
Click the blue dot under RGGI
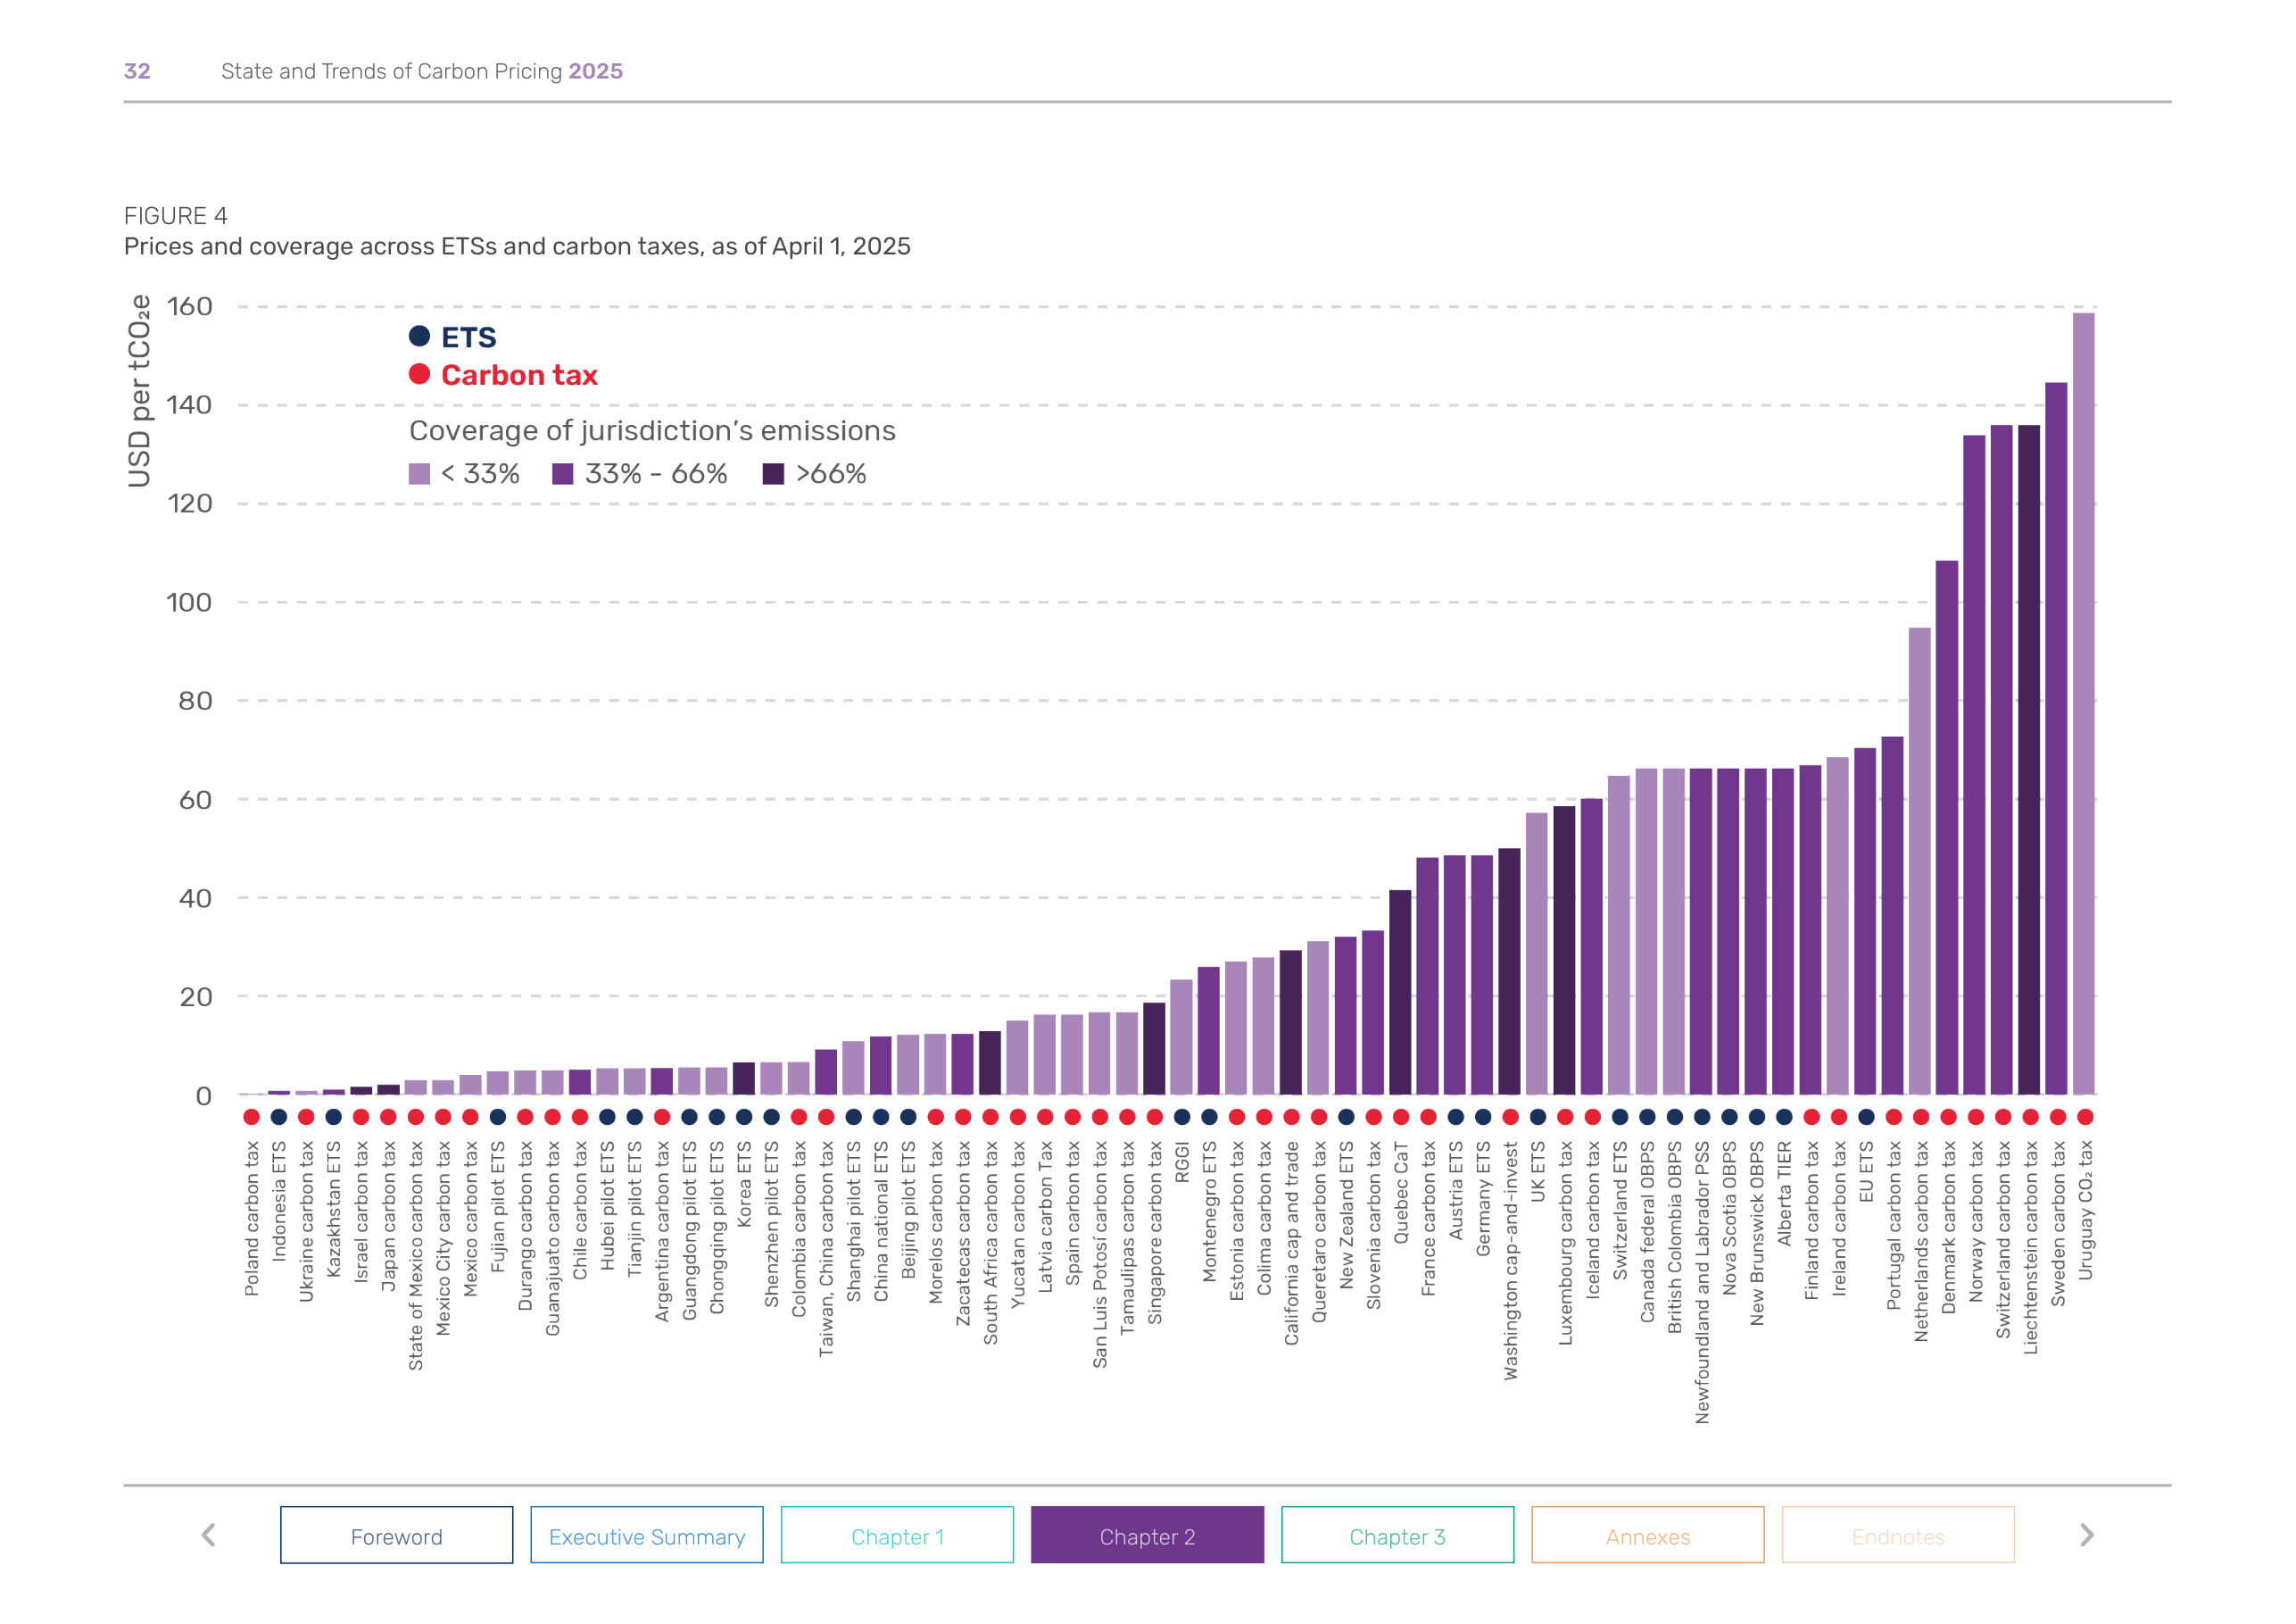tap(1182, 1118)
